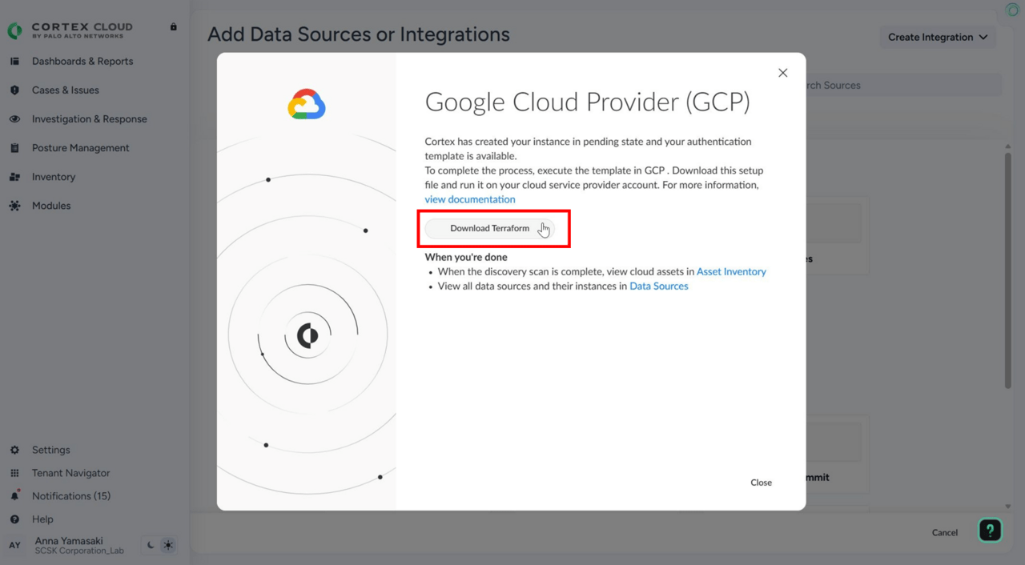Open Investigation & Response menu

90,119
